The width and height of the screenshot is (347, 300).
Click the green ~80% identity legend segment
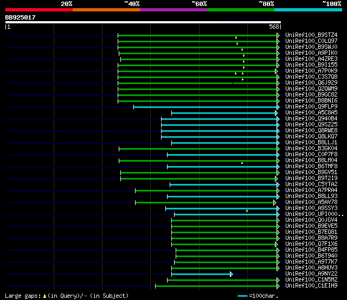pos(241,10)
